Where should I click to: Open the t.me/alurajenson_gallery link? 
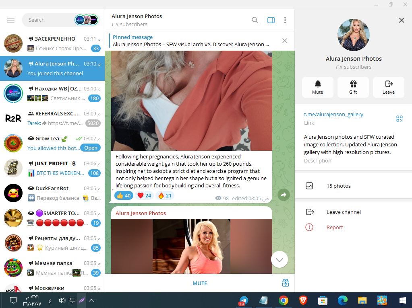point(333,114)
